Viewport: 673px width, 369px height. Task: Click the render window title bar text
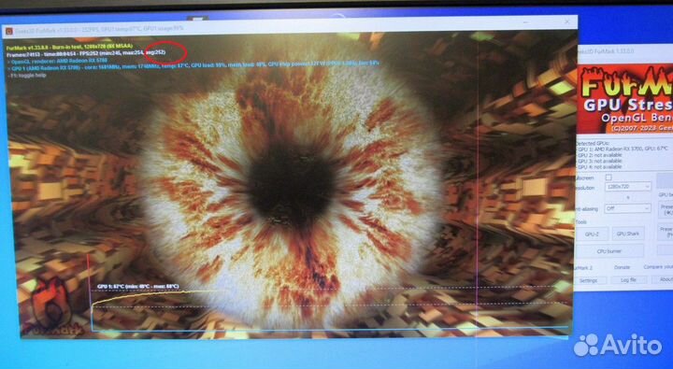click(99, 29)
